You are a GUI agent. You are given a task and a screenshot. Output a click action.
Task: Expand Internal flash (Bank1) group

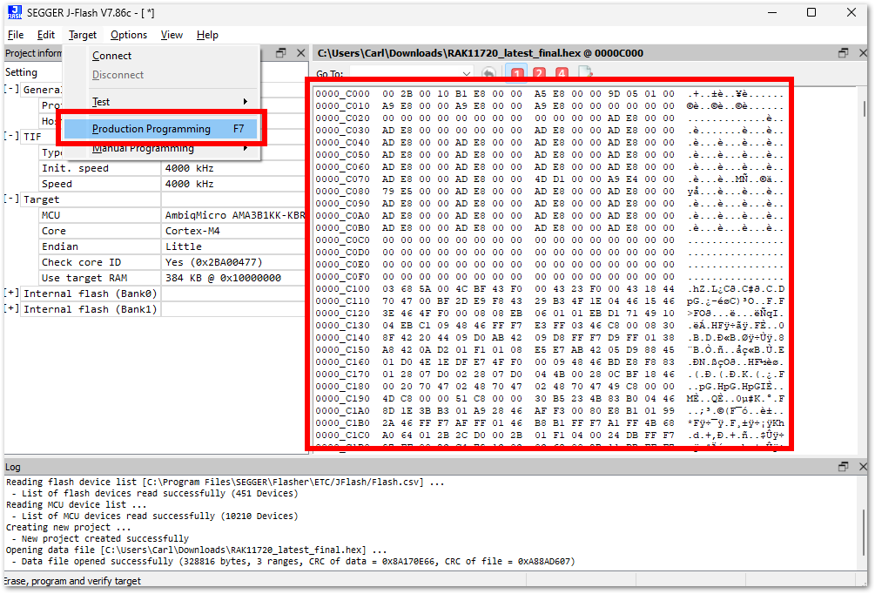coord(11,308)
